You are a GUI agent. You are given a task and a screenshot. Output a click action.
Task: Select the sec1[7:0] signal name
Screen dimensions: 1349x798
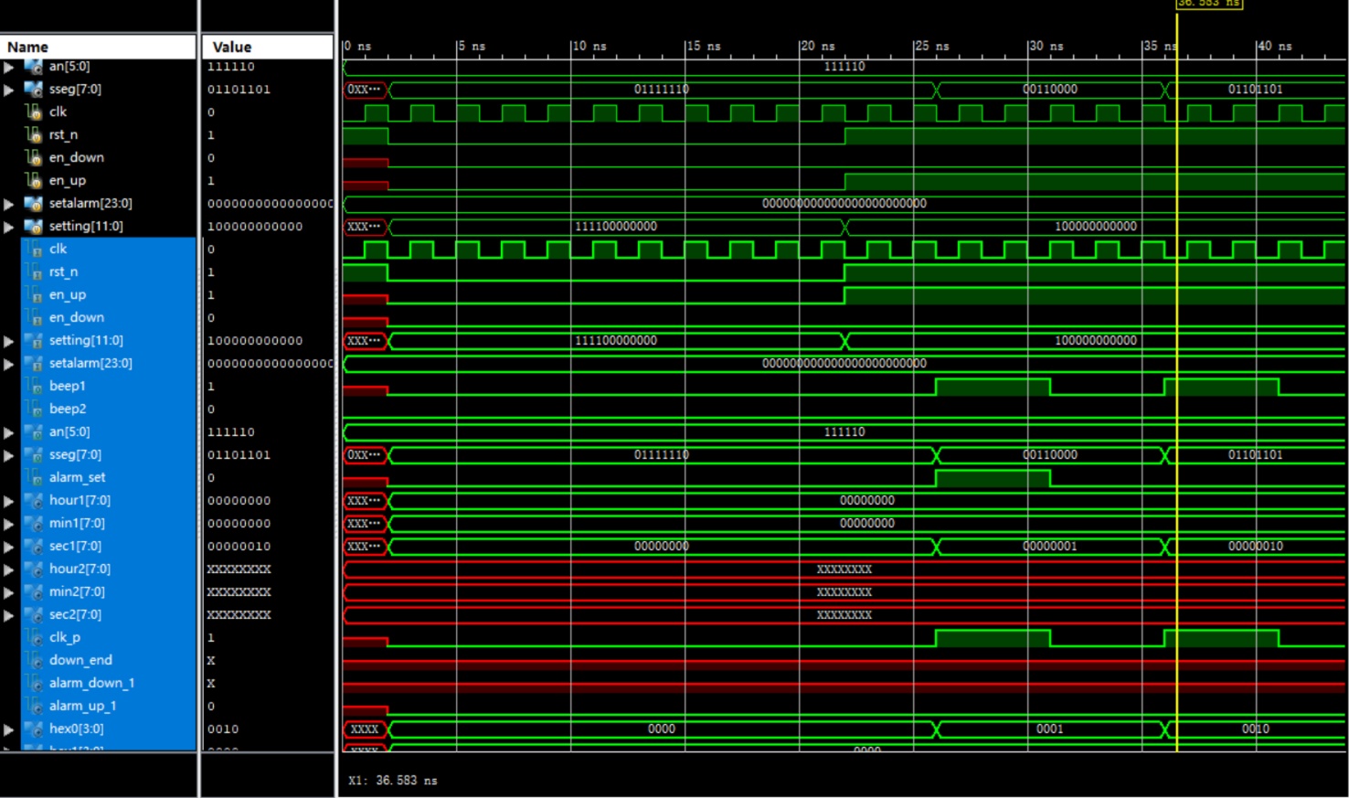75,546
